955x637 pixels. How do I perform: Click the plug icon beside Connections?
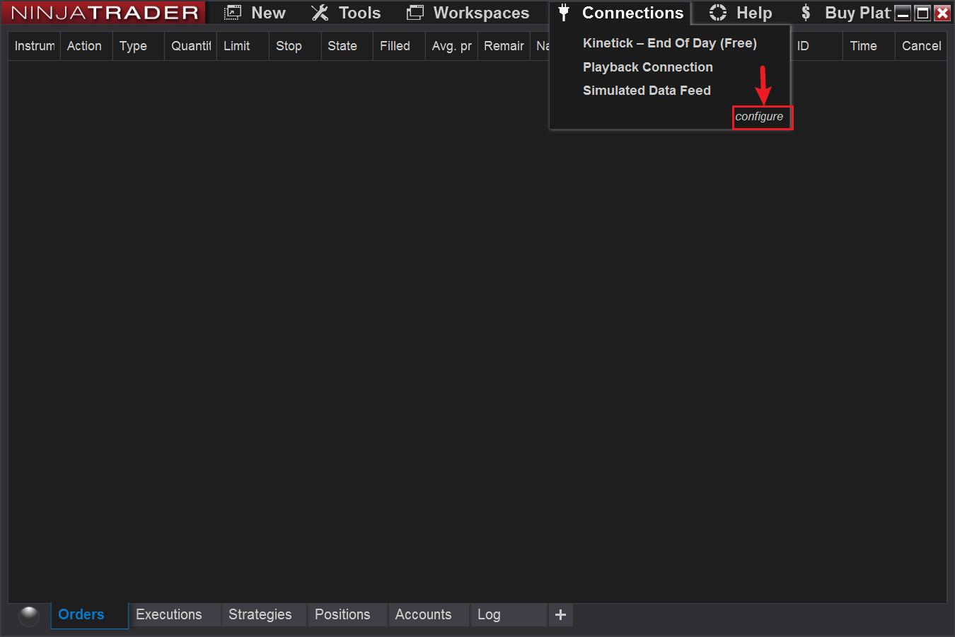coord(564,13)
